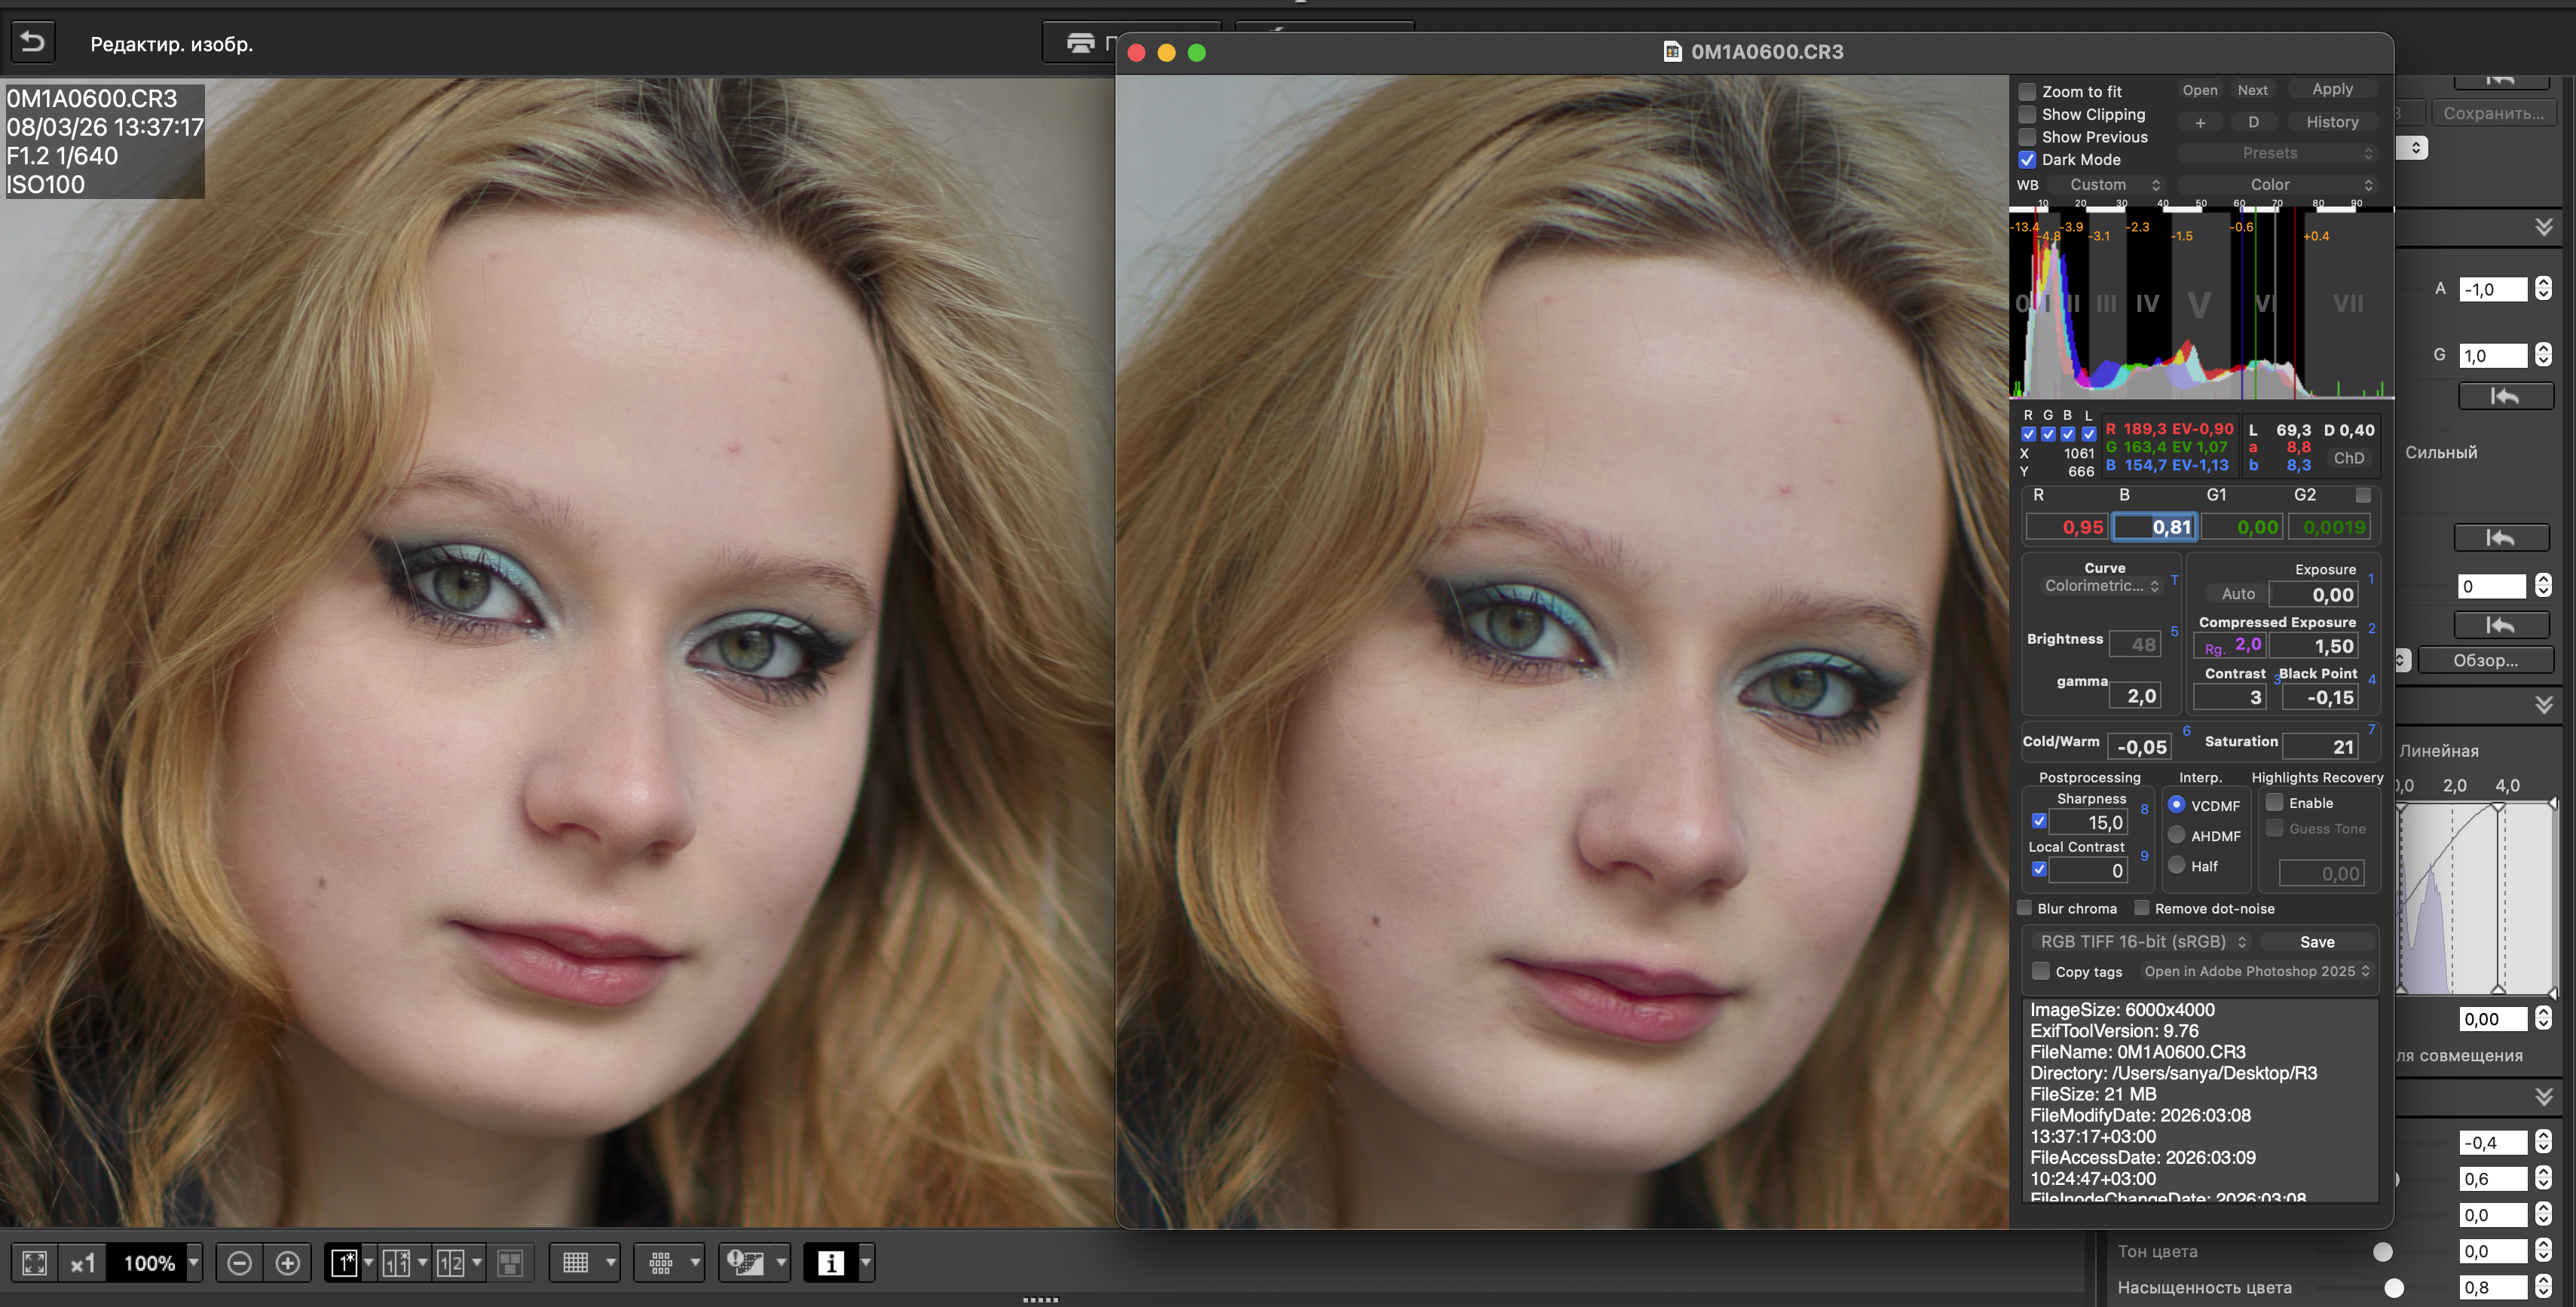Viewport: 2576px width, 1307px height.
Task: Toggle the image info 'i' icon
Action: (x=830, y=1263)
